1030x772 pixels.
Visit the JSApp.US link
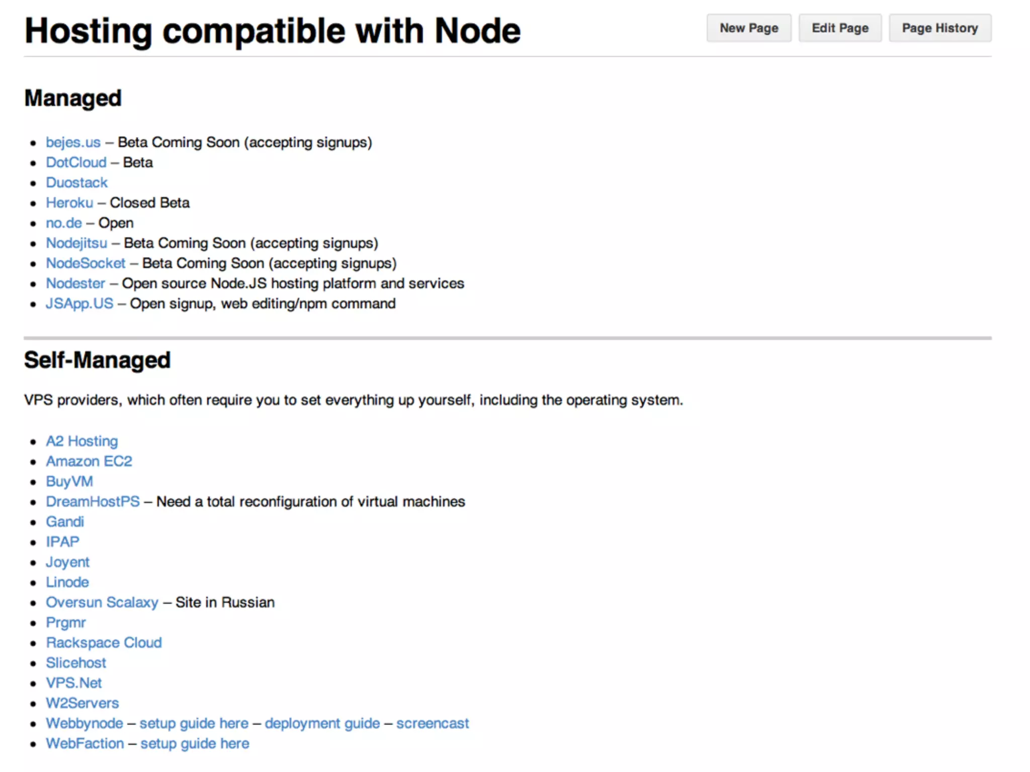[x=79, y=304]
